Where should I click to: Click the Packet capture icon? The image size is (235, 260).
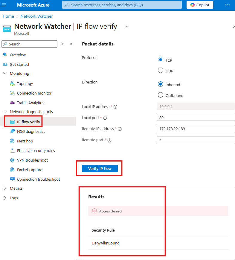12,170
